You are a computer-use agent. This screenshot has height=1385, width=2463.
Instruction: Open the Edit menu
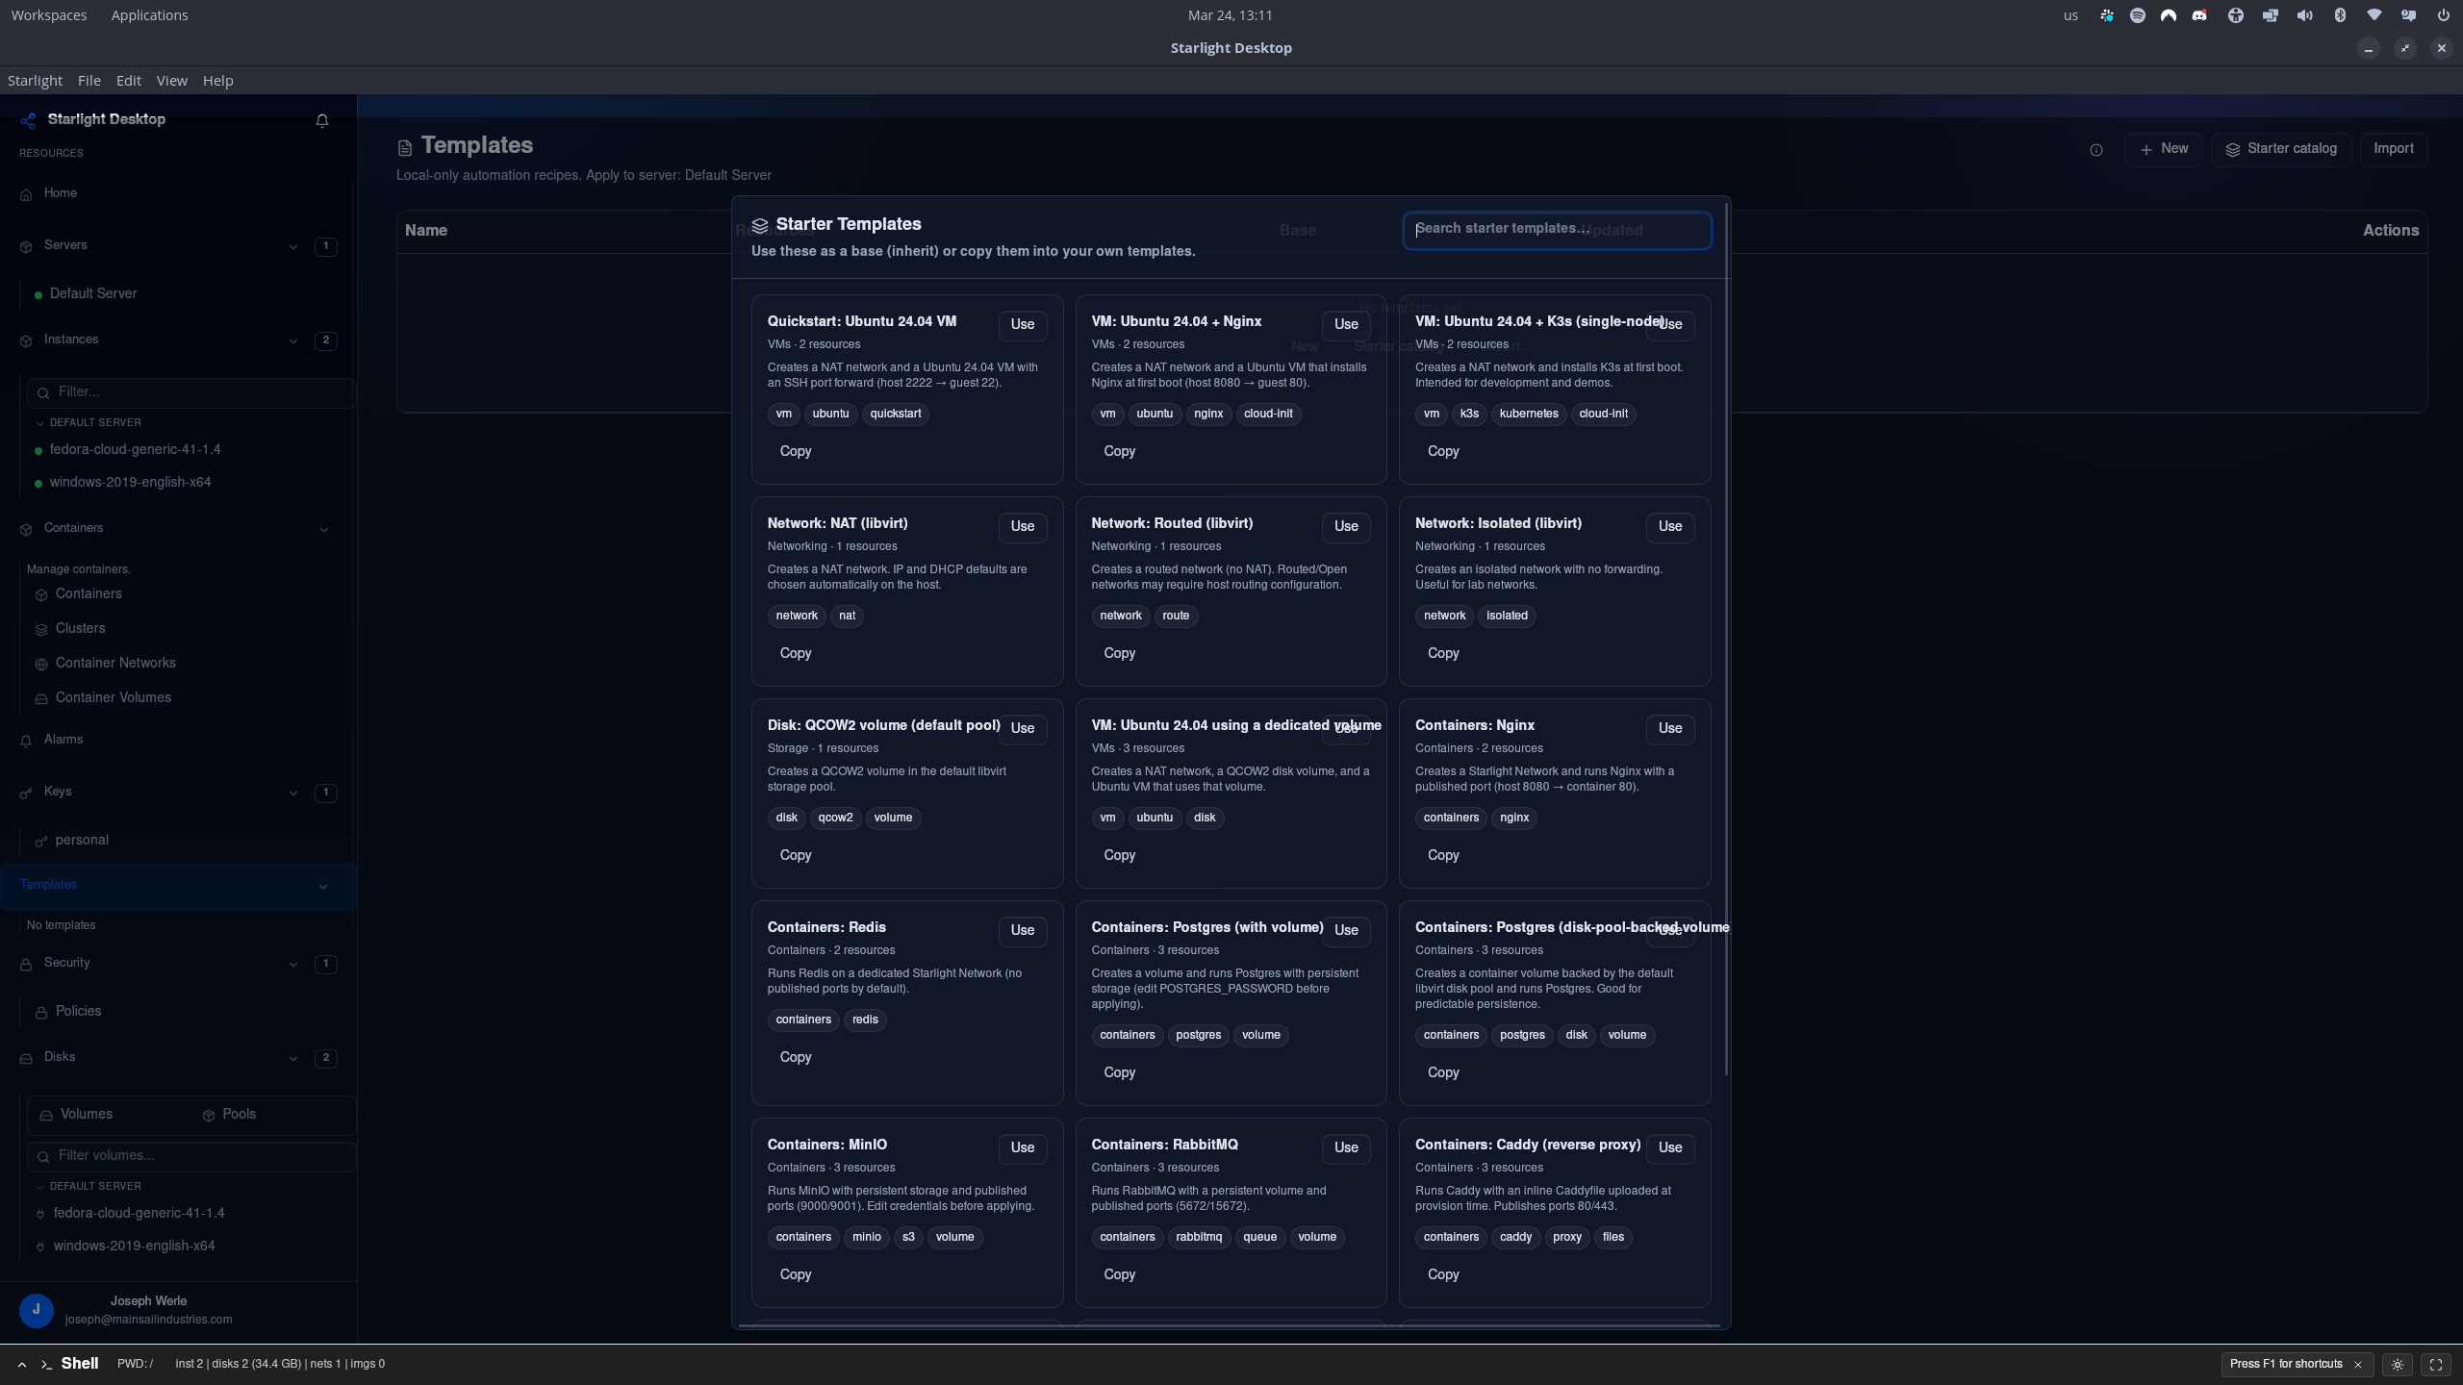coord(129,81)
